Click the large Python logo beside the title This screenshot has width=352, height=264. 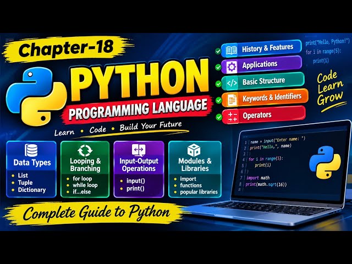[x=36, y=96]
